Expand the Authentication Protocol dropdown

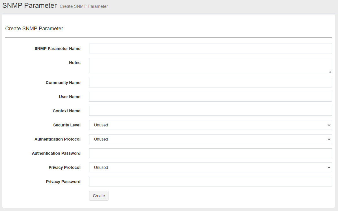(210, 139)
